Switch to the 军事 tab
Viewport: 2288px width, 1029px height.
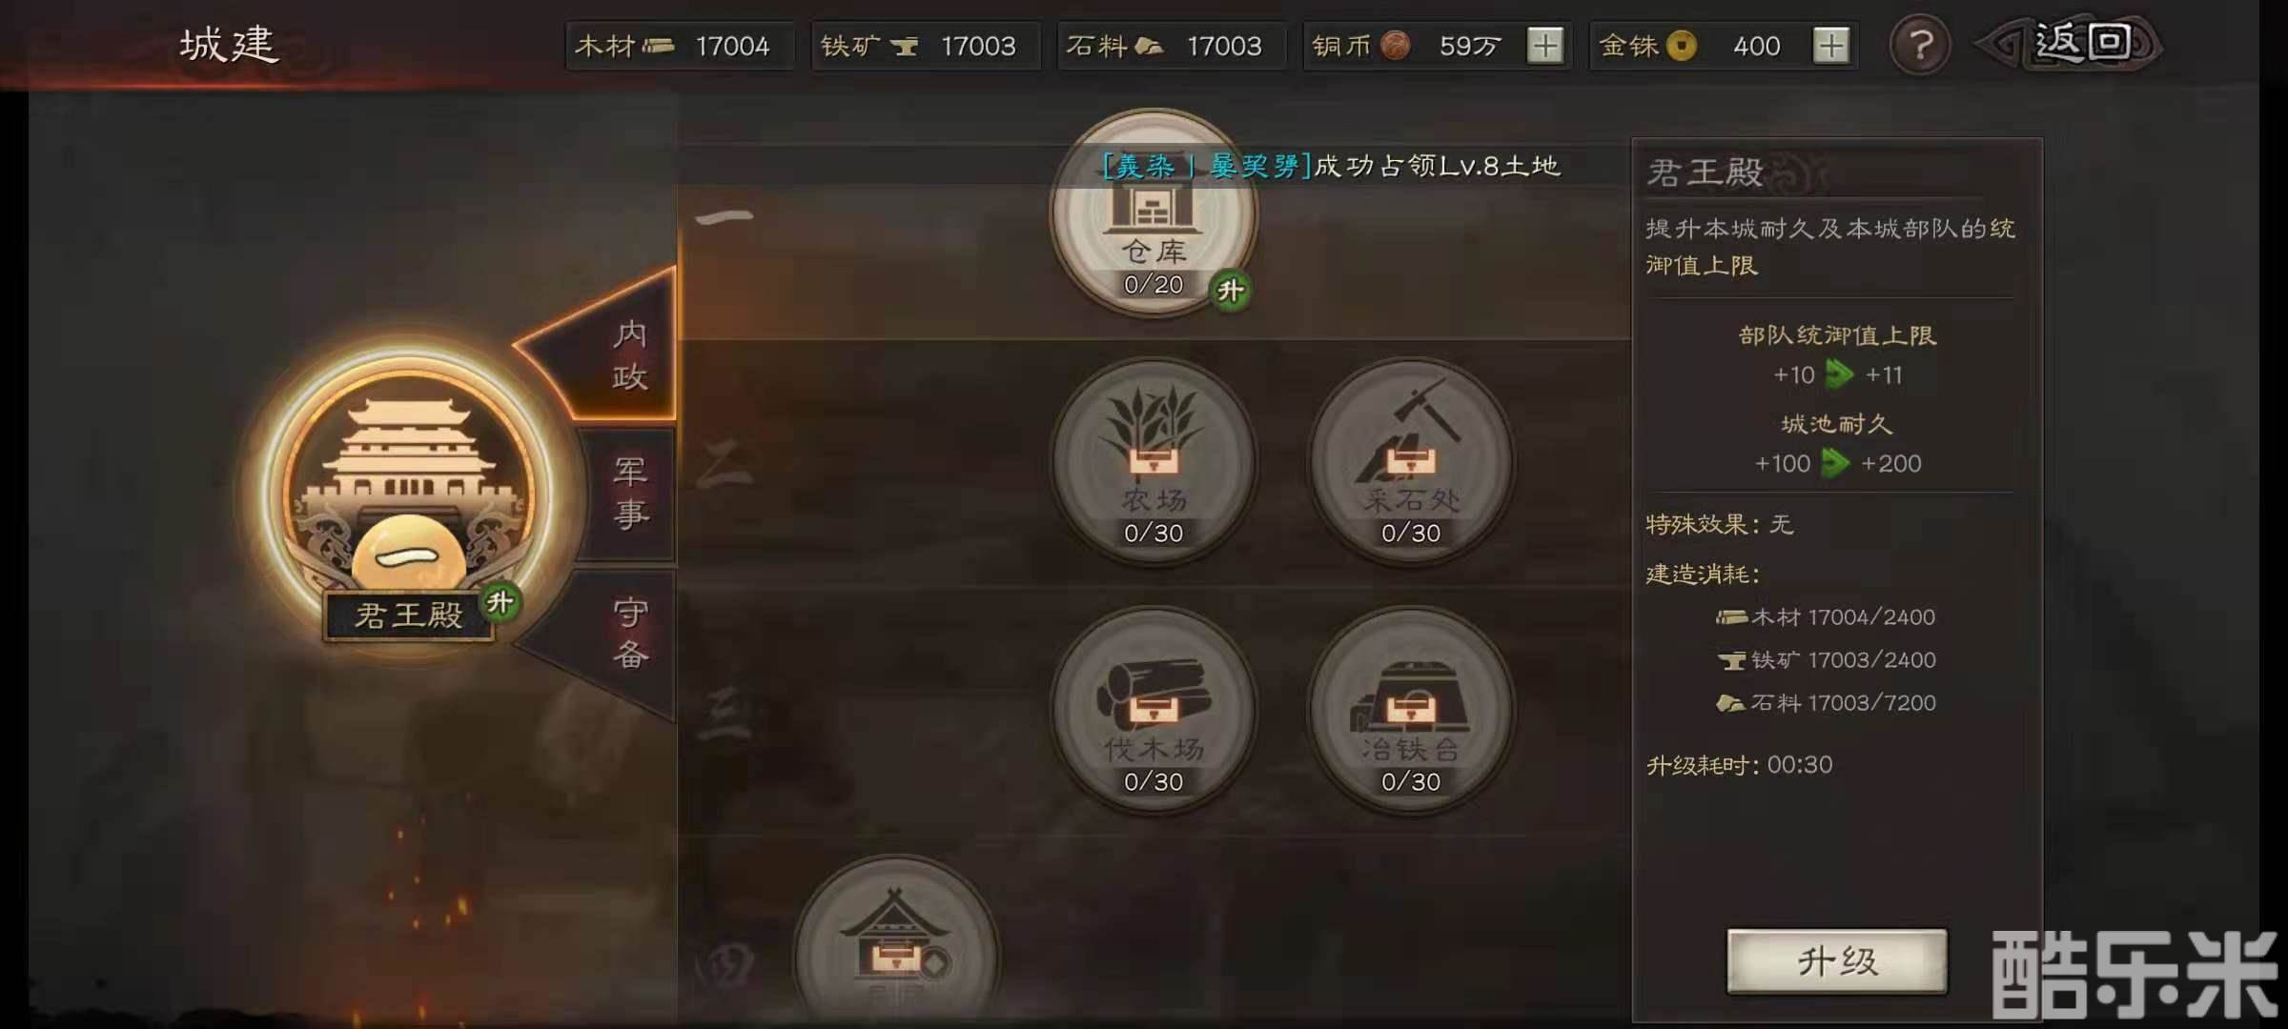click(x=631, y=493)
